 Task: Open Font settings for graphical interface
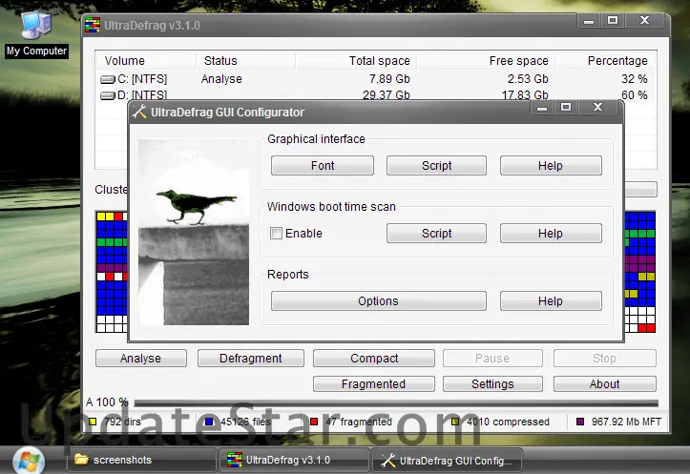click(x=323, y=166)
